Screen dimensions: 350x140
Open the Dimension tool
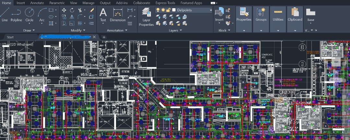tap(118, 14)
